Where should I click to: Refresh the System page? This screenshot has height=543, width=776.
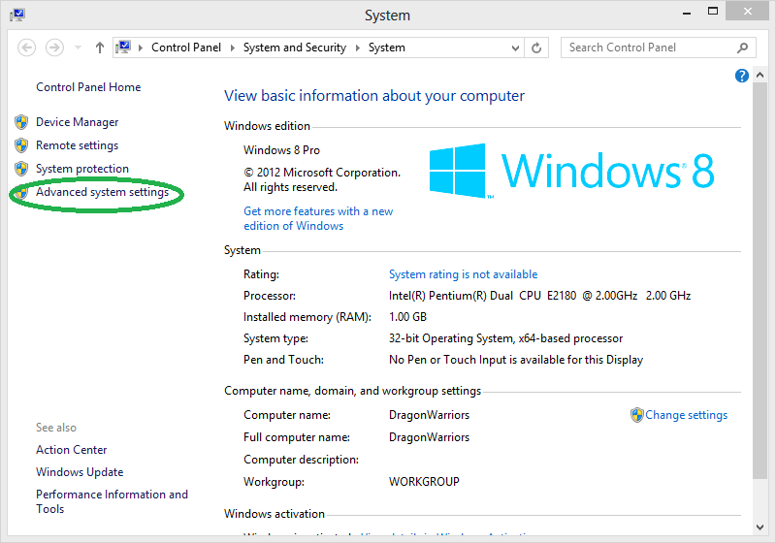click(536, 48)
